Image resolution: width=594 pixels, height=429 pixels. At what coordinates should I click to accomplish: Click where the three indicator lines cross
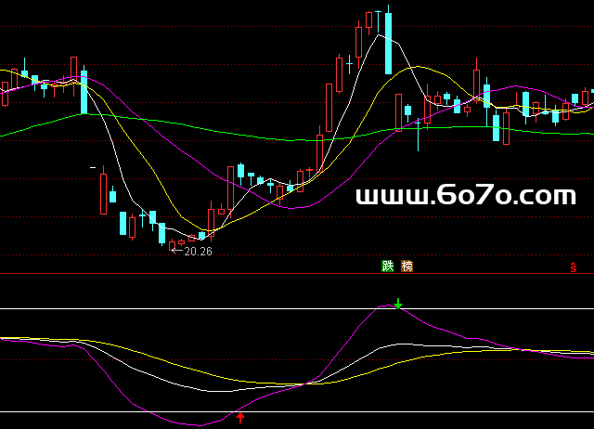pyautogui.click(x=306, y=383)
